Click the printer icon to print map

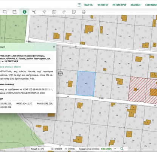(x=84, y=12)
